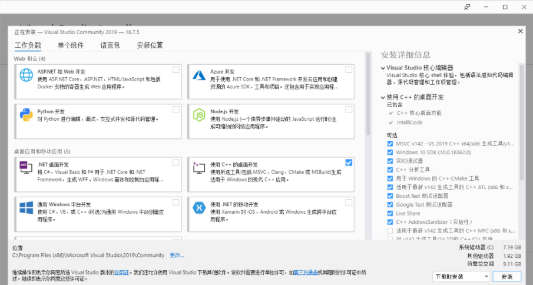This screenshot has height=285, width=533.
Task: Switch to the 工作负载 tab
Action: 28,45
